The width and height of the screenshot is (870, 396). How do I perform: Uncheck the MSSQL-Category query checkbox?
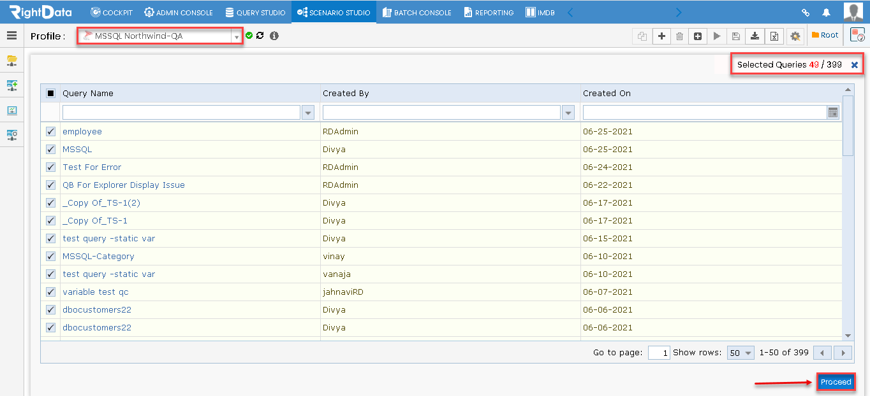51,257
